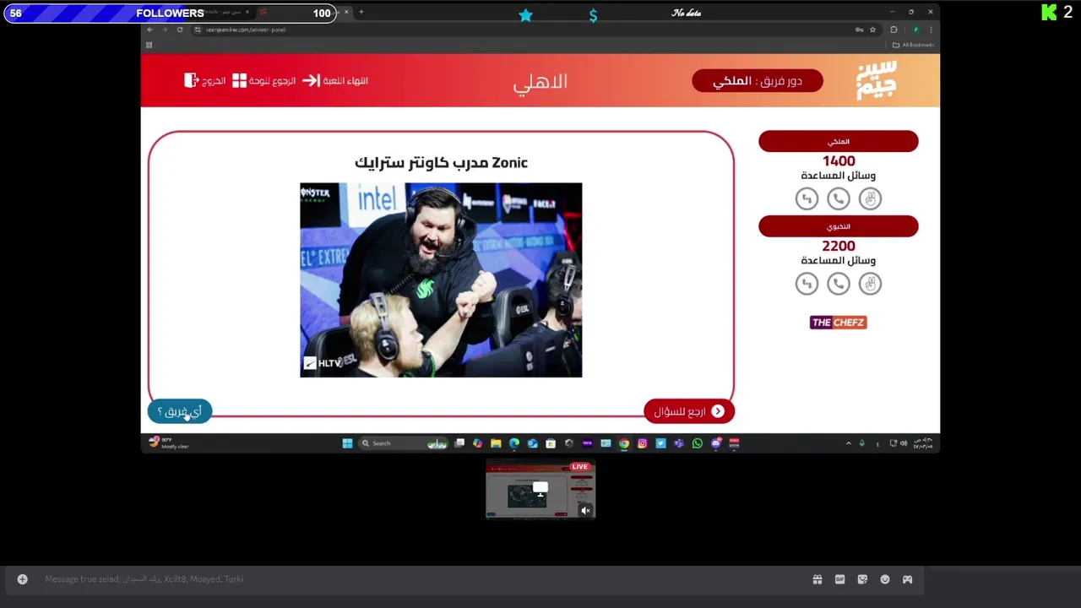
Task: Bookmark this page with the star icon
Action: [873, 30]
